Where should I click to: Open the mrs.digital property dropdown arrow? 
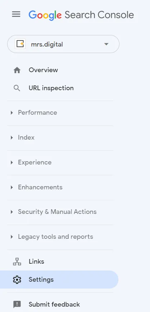point(106,44)
